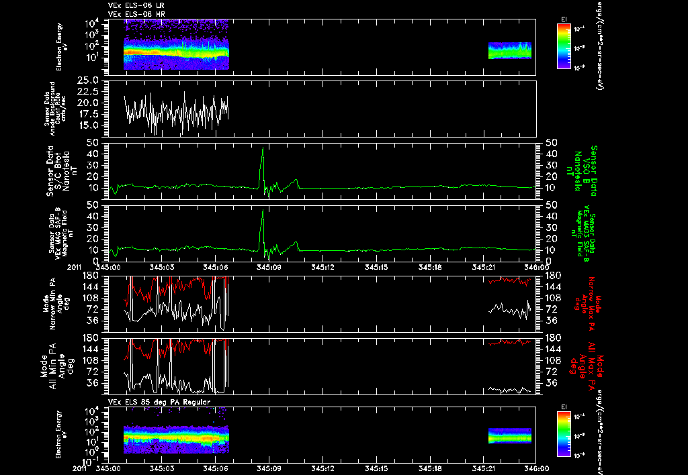Click '345:06' on the bottom time axis

coord(216,468)
